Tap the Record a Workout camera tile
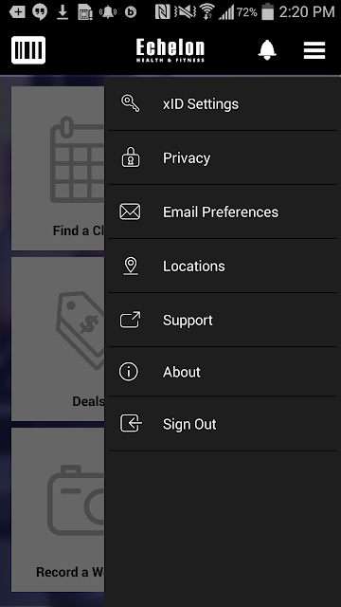The image size is (341, 607). click(58, 509)
